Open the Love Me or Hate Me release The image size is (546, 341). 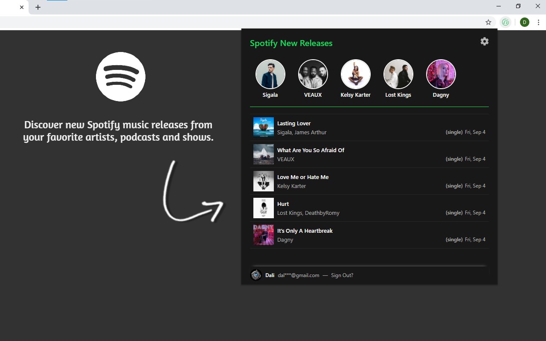[x=369, y=181]
